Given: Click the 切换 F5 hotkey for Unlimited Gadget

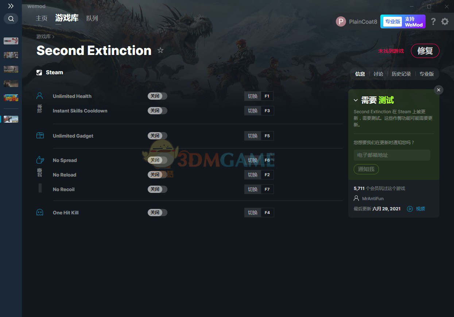Looking at the screenshot, I should point(259,136).
